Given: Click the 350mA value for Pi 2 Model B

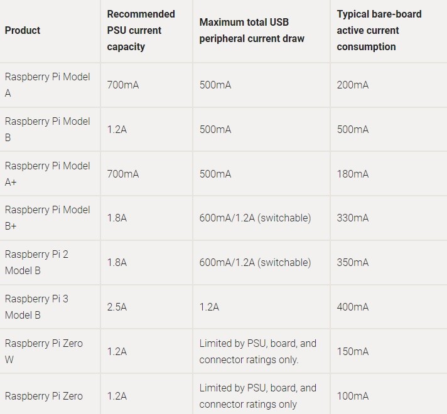Looking at the screenshot, I should tap(353, 262).
